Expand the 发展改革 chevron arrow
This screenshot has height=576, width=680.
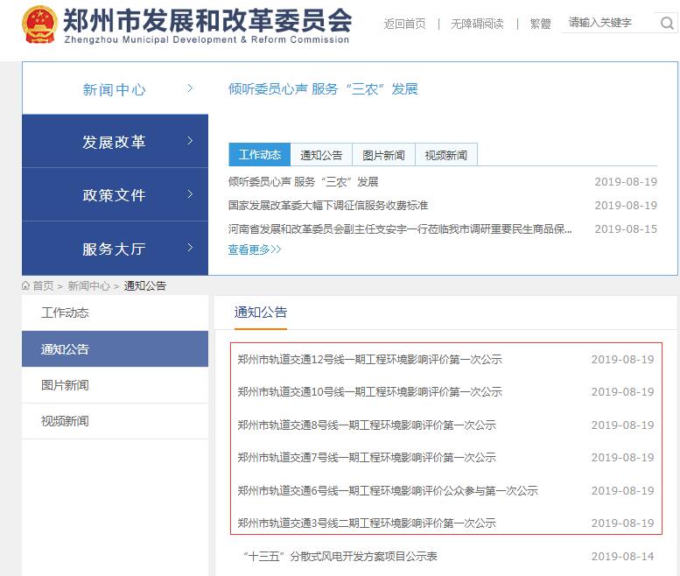pos(190,141)
